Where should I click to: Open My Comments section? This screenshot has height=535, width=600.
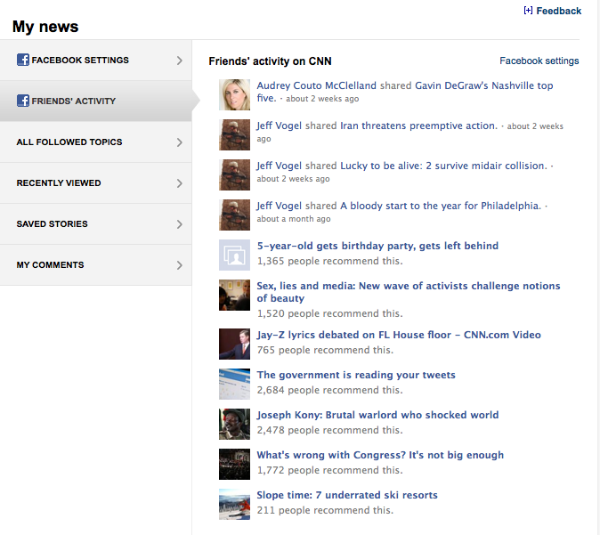[95, 264]
